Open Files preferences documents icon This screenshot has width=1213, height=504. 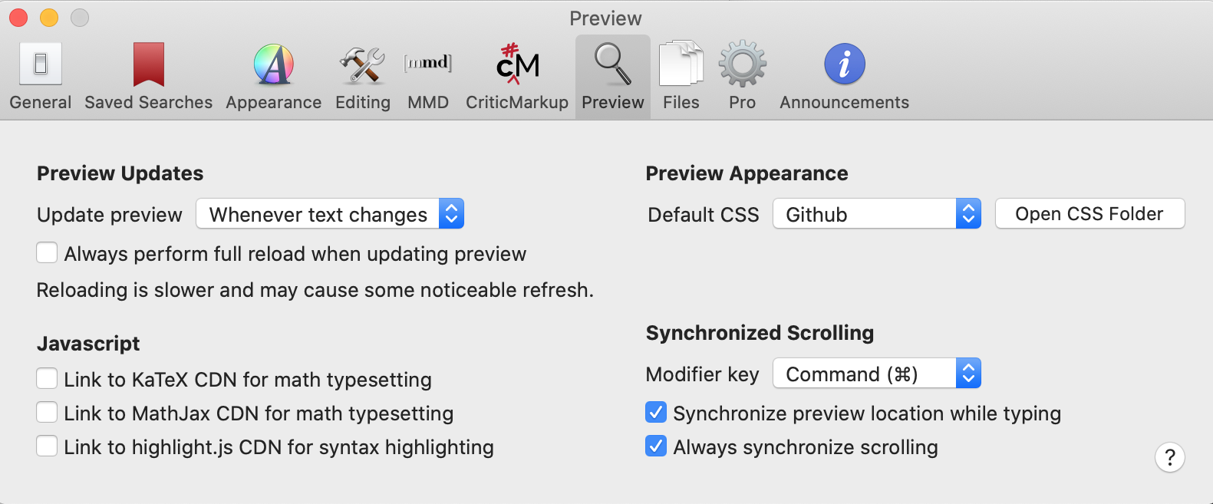pyautogui.click(x=681, y=64)
